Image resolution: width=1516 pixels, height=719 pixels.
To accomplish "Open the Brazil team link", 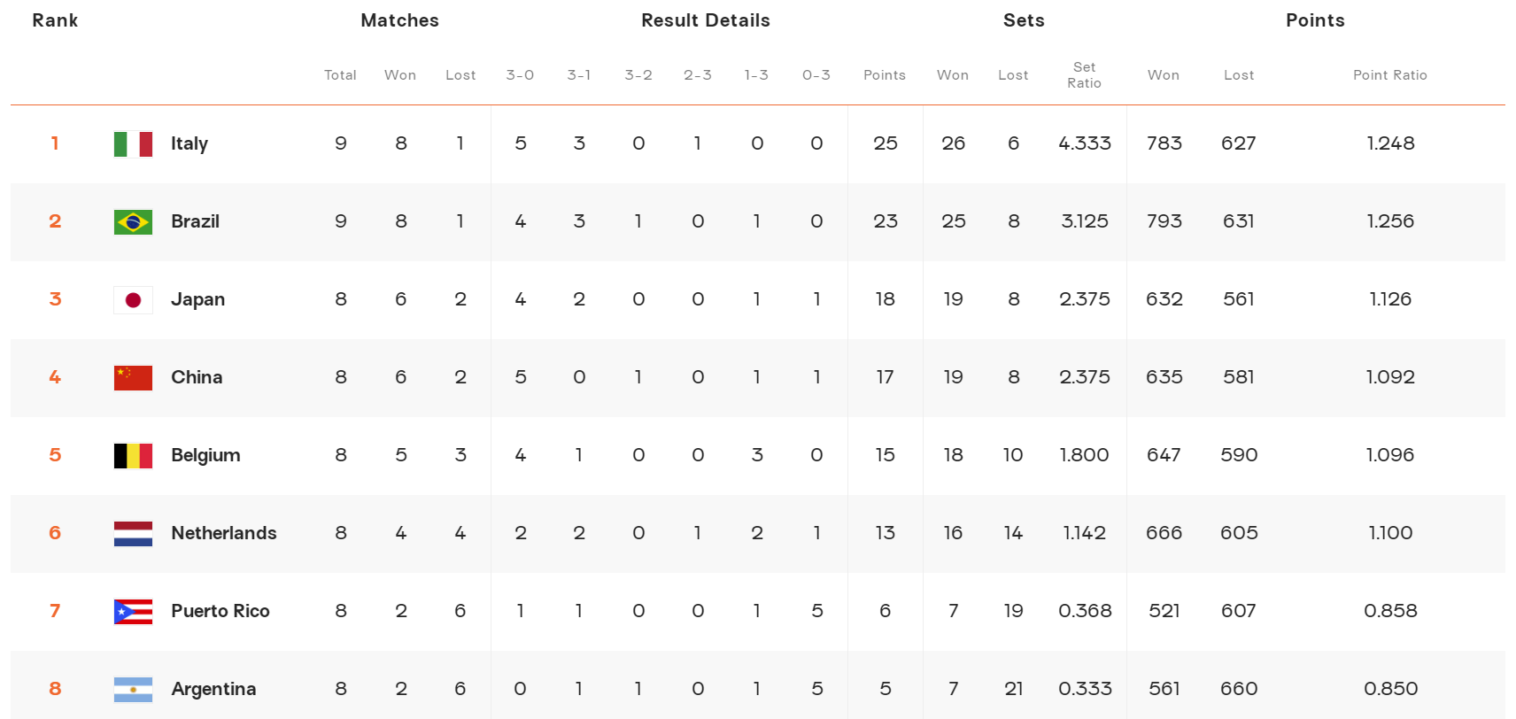I will [195, 221].
